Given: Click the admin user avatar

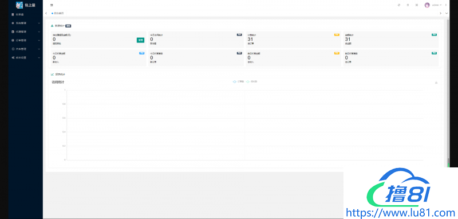Looking at the screenshot, I should tap(427, 5).
